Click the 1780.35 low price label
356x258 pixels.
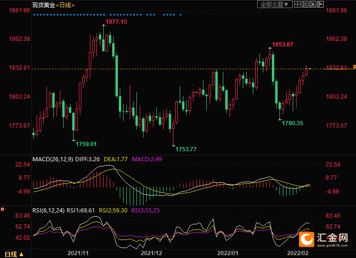click(x=292, y=123)
